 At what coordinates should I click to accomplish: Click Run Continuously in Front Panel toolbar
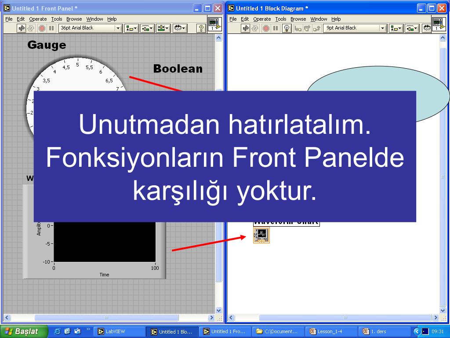(31, 28)
